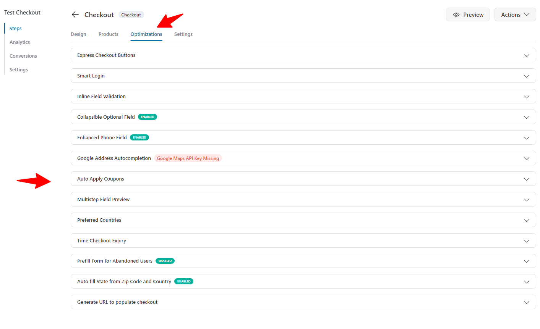The height and width of the screenshot is (329, 540).
Task: Click the Preview button
Action: 468,15
